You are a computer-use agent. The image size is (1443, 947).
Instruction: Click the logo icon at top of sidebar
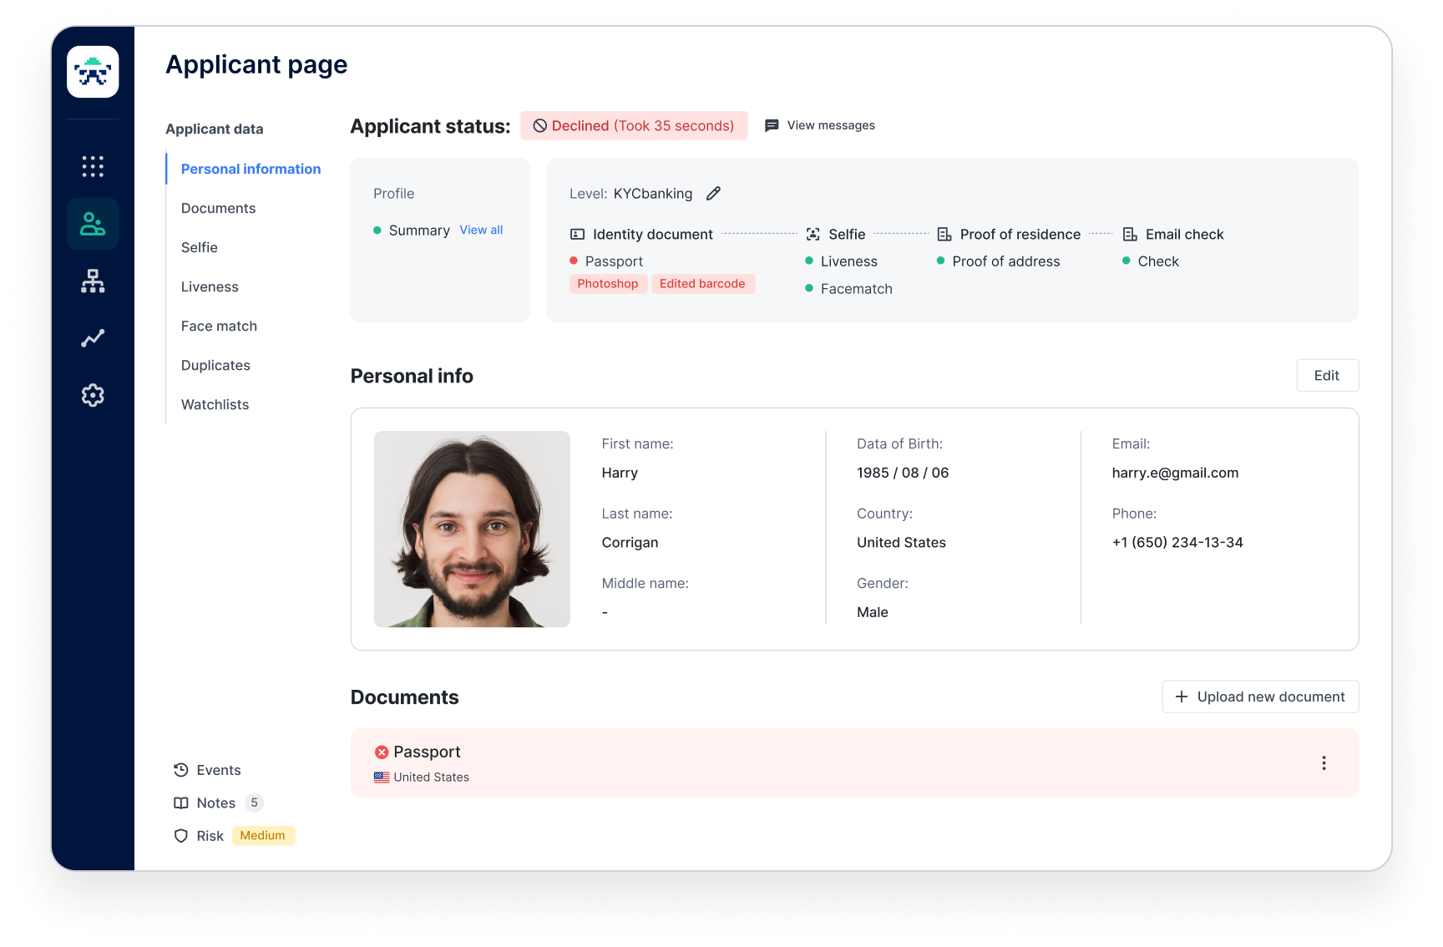click(93, 72)
